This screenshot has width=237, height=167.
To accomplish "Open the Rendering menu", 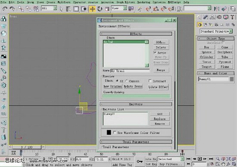I will coord(144,2).
